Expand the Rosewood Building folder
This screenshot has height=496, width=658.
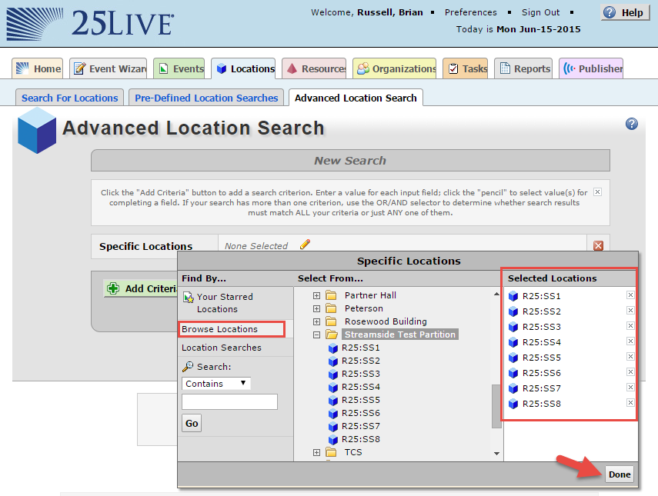(316, 321)
